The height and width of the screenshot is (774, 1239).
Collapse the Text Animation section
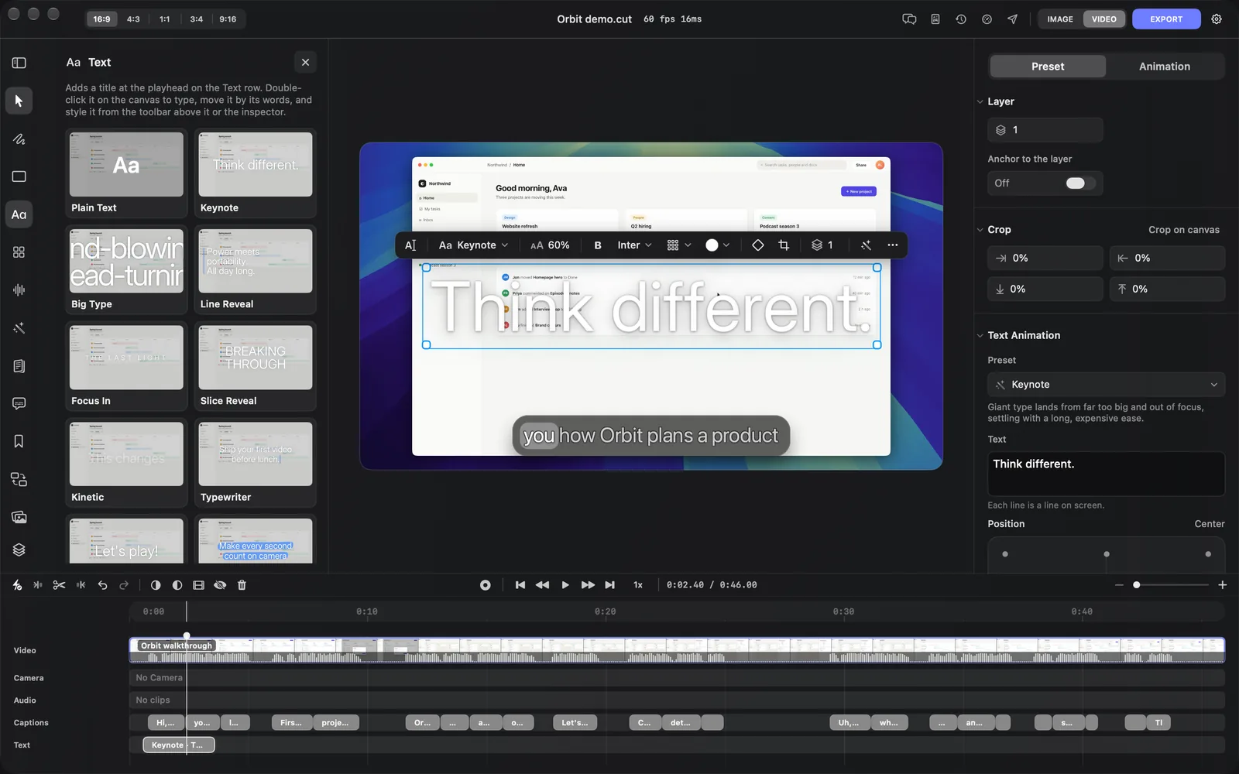[980, 335]
